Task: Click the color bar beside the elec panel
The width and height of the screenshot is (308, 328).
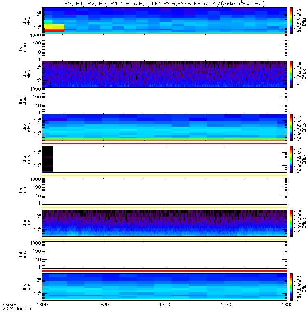Action: tap(291, 127)
